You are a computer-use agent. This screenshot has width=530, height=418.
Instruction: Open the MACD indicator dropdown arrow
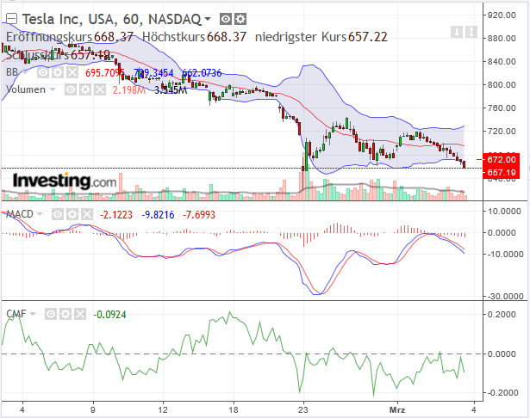[40, 214]
